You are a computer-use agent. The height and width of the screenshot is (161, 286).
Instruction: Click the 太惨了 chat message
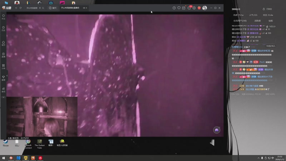click(247, 47)
